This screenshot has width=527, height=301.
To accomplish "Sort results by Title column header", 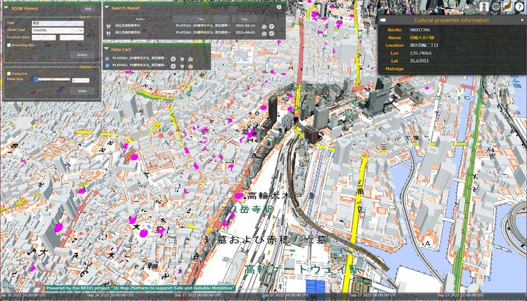I will pyautogui.click(x=200, y=19).
